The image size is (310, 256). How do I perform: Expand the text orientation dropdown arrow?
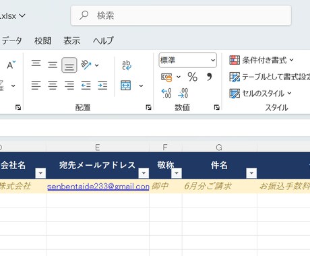pyautogui.click(x=96, y=65)
